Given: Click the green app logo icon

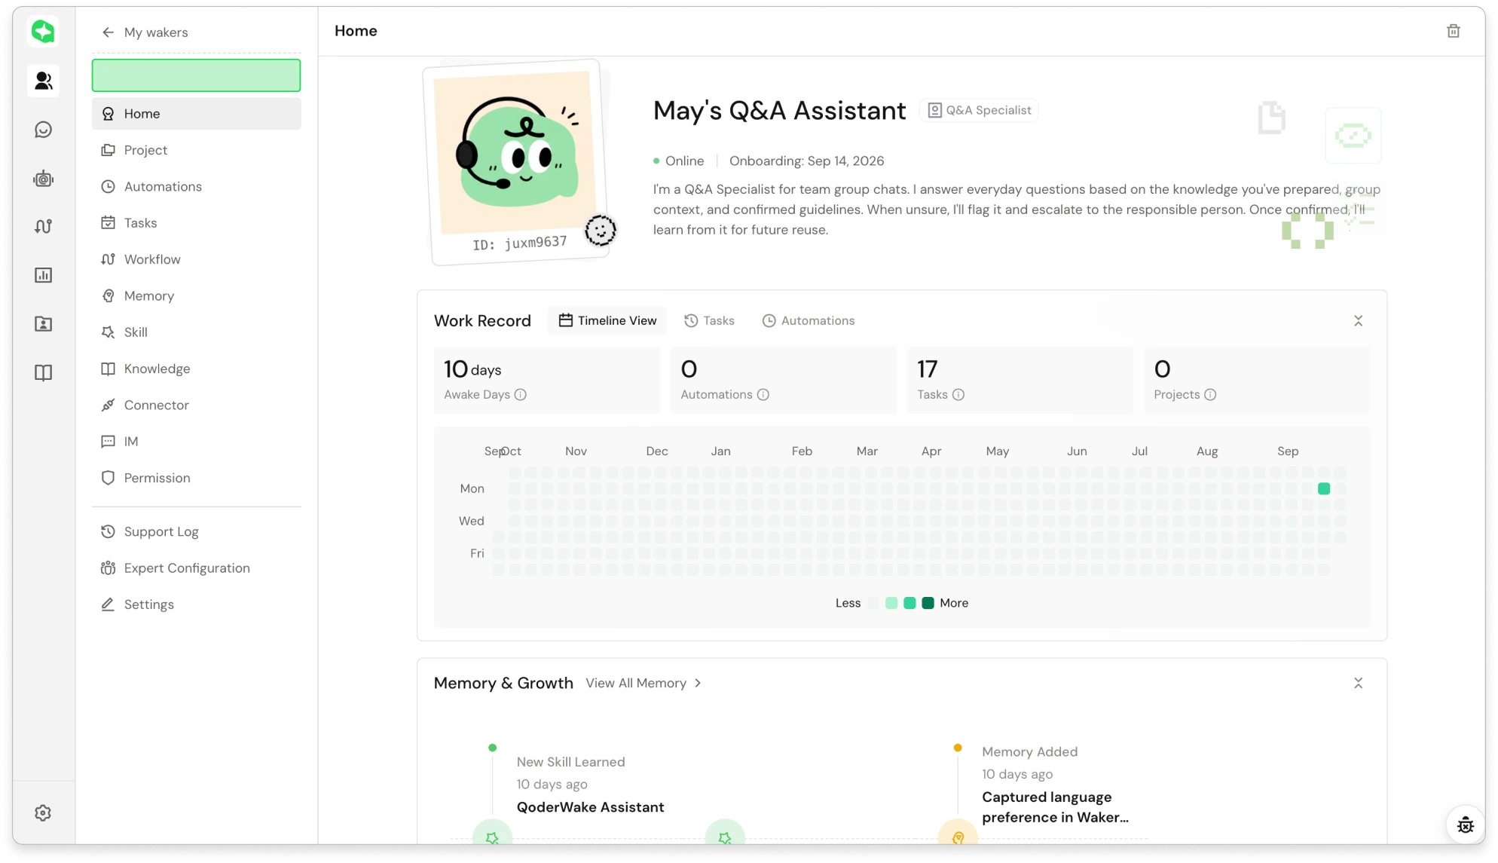Looking at the screenshot, I should [43, 32].
